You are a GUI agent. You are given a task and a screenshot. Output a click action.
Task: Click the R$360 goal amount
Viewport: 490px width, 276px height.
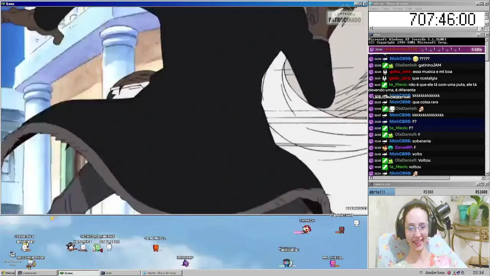point(428,192)
